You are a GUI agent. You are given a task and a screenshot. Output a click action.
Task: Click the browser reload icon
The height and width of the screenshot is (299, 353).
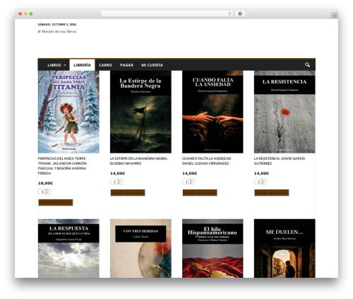click(229, 14)
